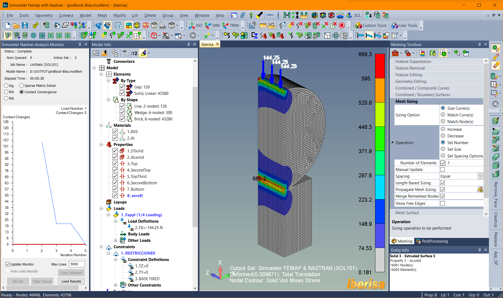Collapse the Operation section triangle
This screenshot has width=503, height=298.
(392, 142)
